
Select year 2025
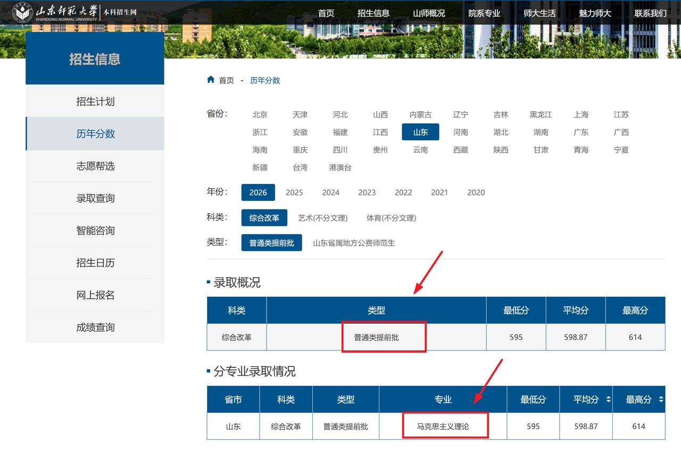pos(294,192)
